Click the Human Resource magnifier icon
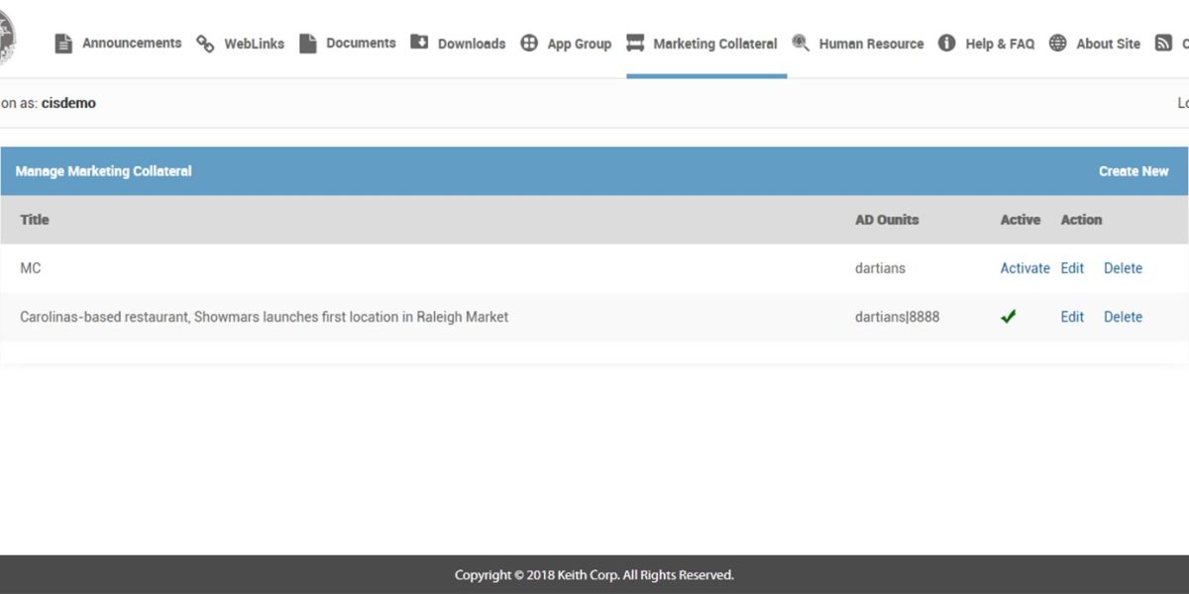Screen dimensions: 1189x594 [x=801, y=44]
